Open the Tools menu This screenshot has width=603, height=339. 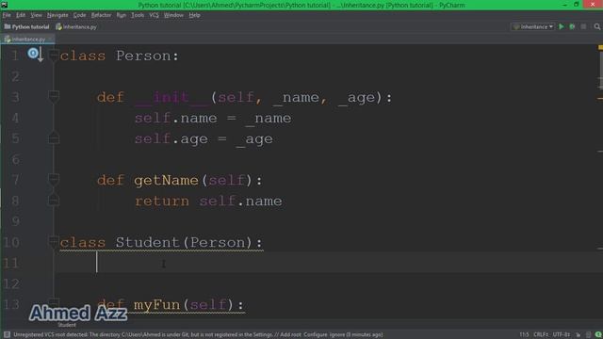[x=138, y=15]
